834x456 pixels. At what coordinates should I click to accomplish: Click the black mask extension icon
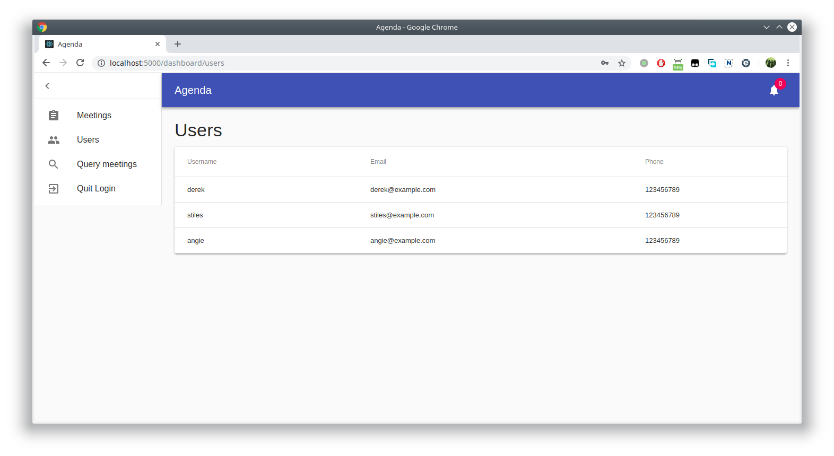tap(695, 63)
